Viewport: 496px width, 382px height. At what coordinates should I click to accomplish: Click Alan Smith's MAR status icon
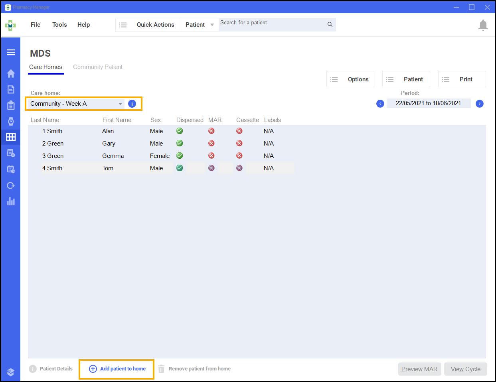pos(211,131)
